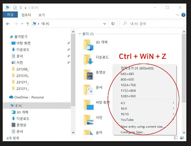
Task: Click the pin icon beside 바탕 화면
Action: point(68,43)
